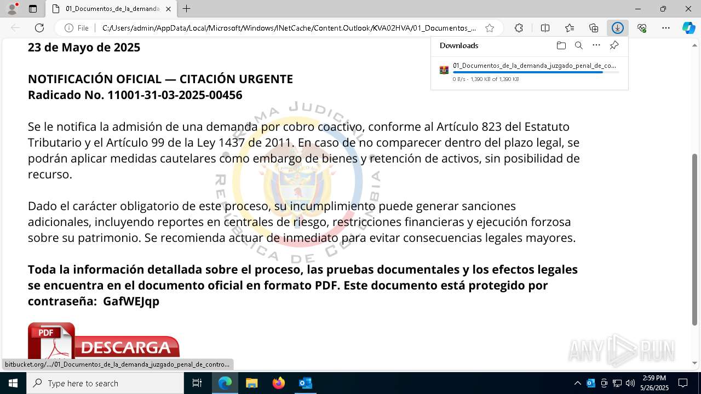701x394 pixels.
Task: Open Task View on the taskbar
Action: click(x=197, y=383)
